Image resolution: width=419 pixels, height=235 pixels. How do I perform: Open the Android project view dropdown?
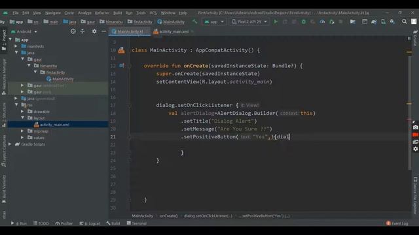24,31
